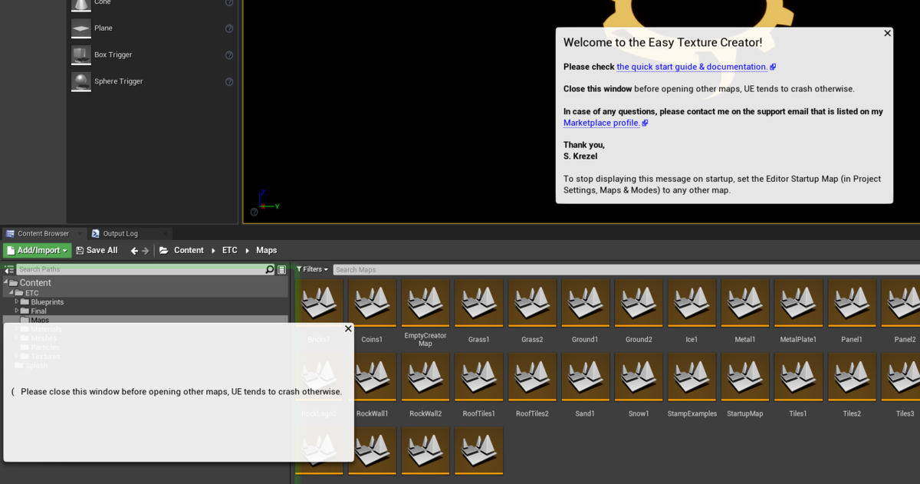The width and height of the screenshot is (920, 484).
Task: Select the Ground1 map asset
Action: pos(585,311)
